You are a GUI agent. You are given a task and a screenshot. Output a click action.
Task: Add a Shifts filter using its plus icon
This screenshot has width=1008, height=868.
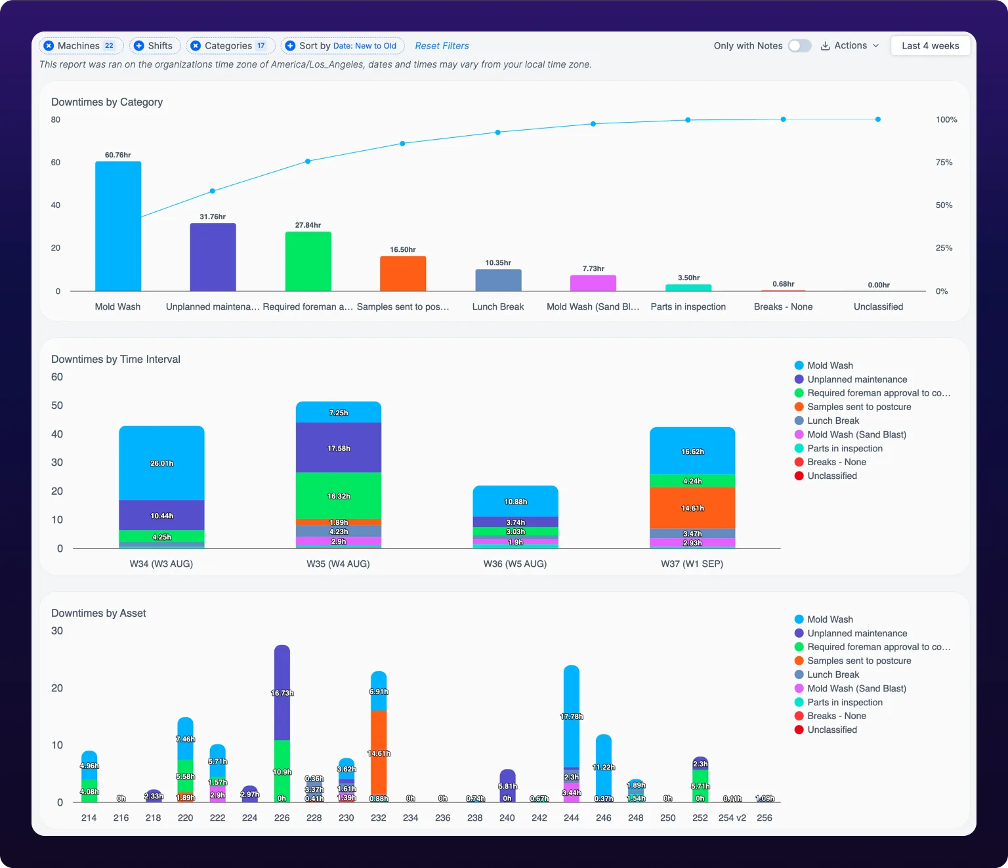click(139, 46)
